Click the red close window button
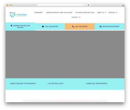 coord(8,5)
